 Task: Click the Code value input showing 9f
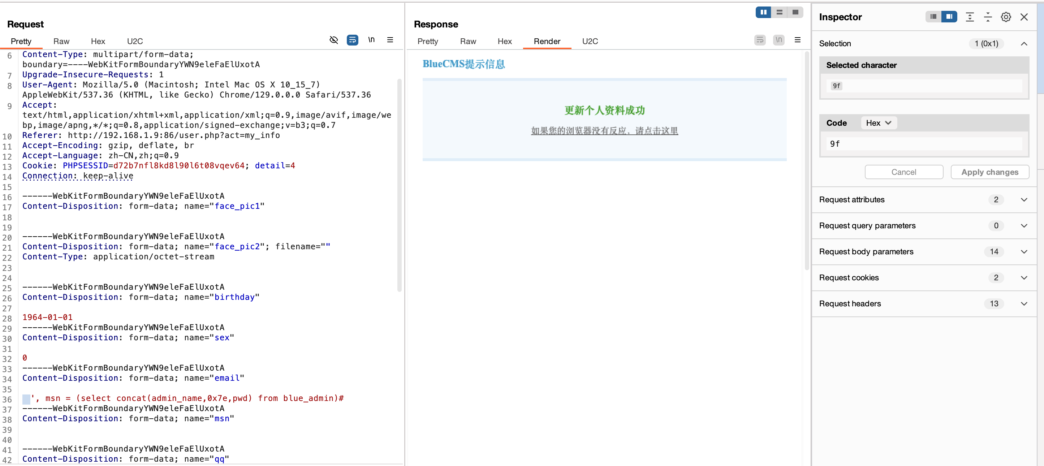(x=924, y=143)
